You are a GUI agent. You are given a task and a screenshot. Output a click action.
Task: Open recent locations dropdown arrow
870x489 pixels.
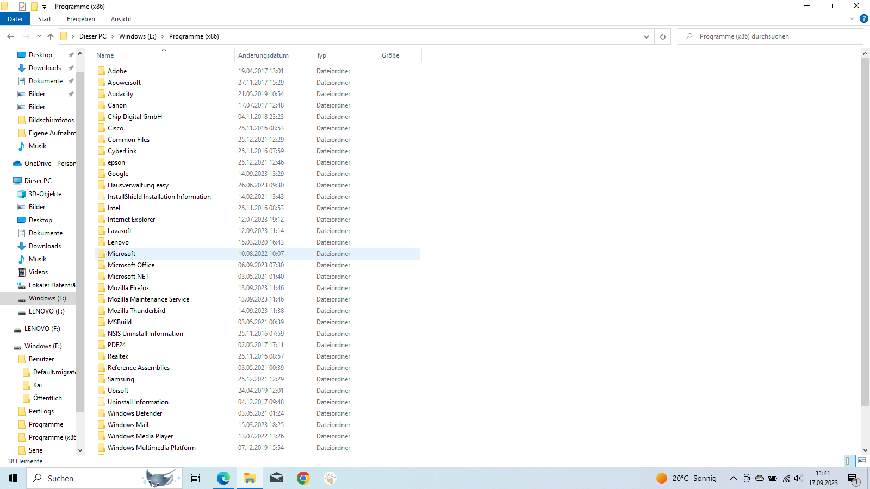pos(39,36)
